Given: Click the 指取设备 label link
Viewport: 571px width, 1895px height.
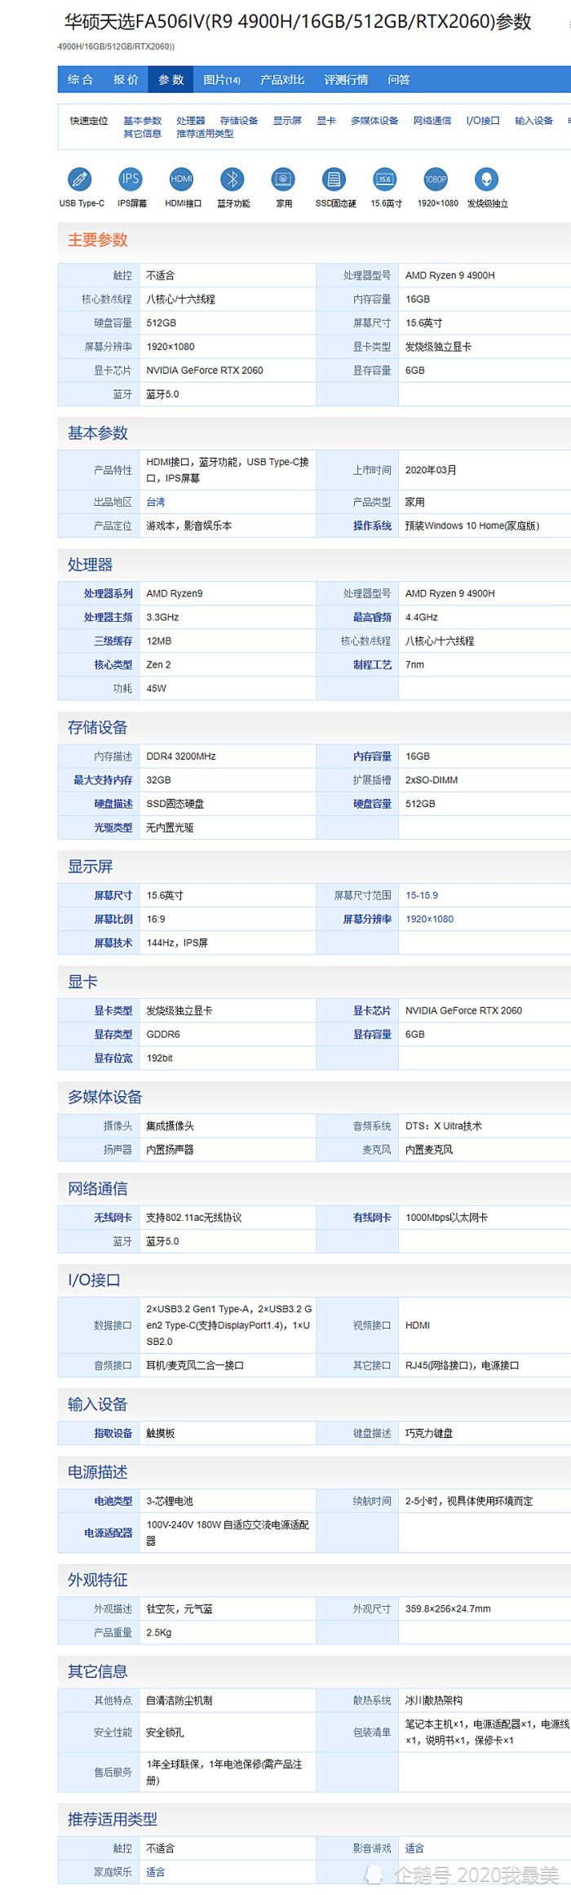Looking at the screenshot, I should pos(113,1433).
